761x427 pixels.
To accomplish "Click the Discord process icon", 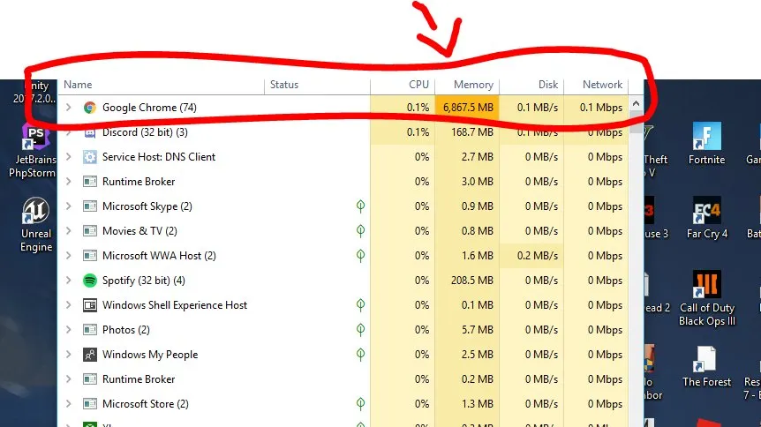I will pos(90,132).
